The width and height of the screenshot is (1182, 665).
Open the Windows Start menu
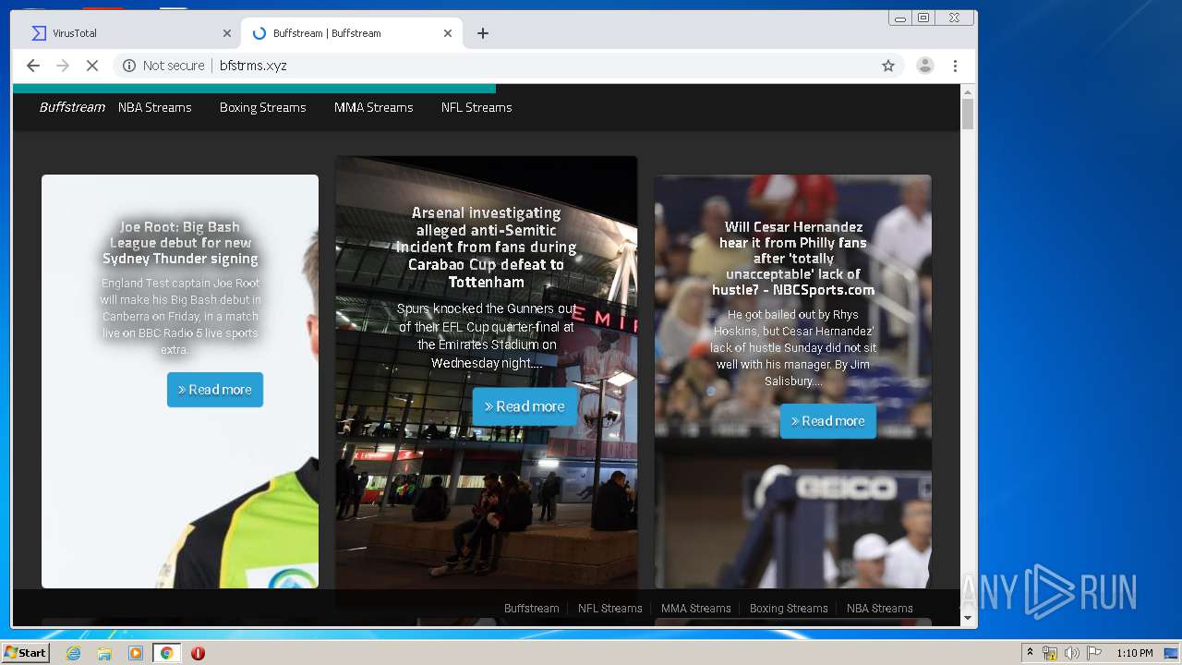coord(25,653)
